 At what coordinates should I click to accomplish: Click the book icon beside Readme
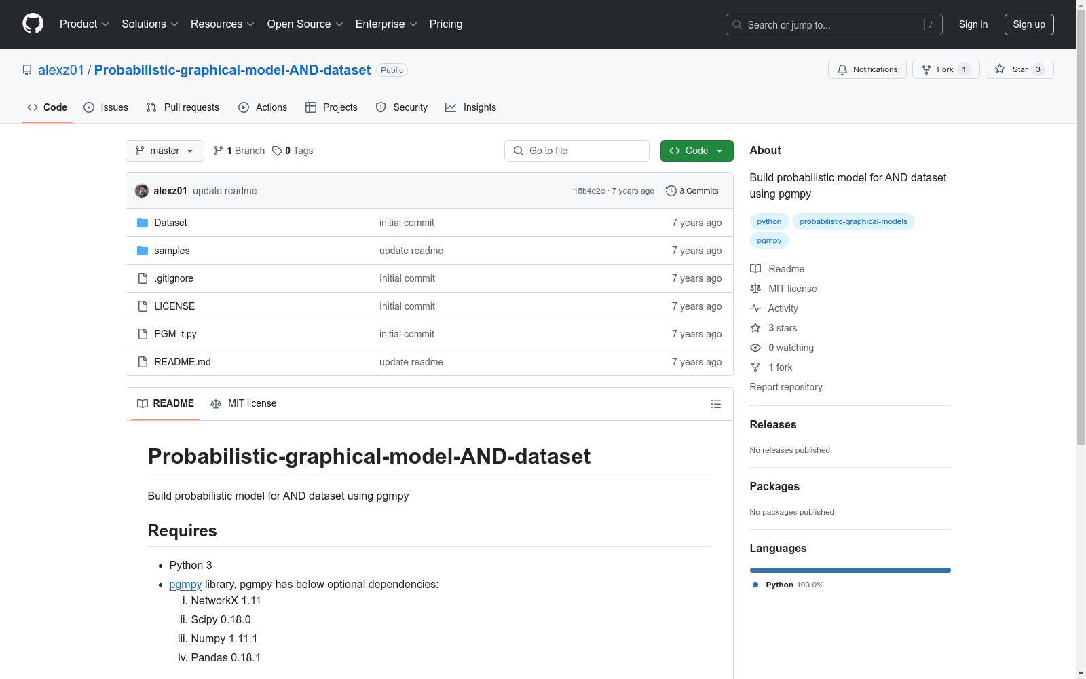755,269
